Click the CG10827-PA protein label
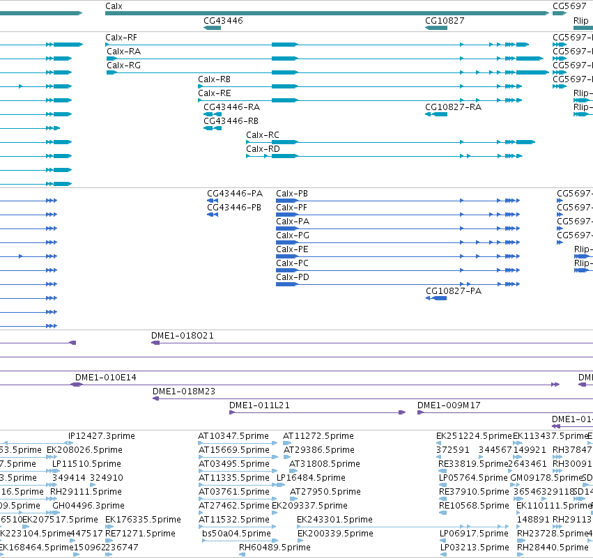Image resolution: width=593 pixels, height=558 pixels. (x=454, y=291)
